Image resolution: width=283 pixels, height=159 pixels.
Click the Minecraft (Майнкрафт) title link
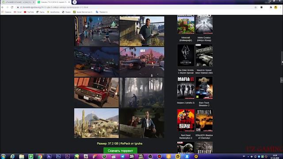[186, 39]
